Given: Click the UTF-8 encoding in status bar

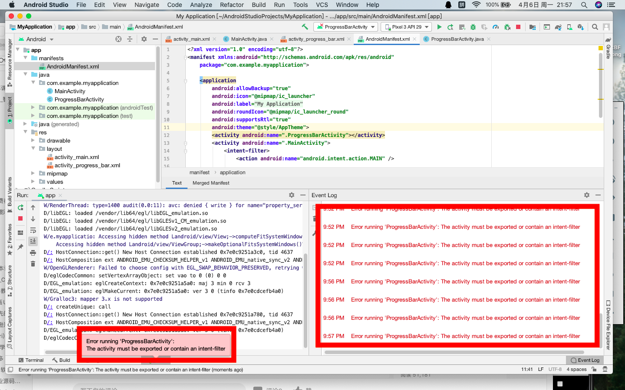Looking at the screenshot, I should coord(555,370).
